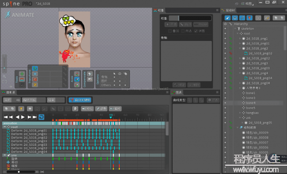This screenshot has height=174, width=287.
Task: Select the Translate transform tool
Action: 35,74
